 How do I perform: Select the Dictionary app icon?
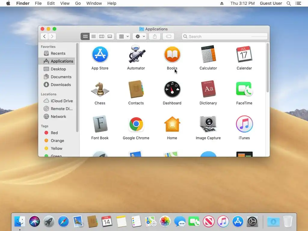pos(208,89)
